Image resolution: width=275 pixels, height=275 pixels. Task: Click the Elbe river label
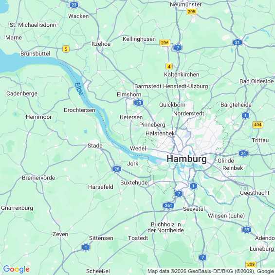(x=78, y=89)
